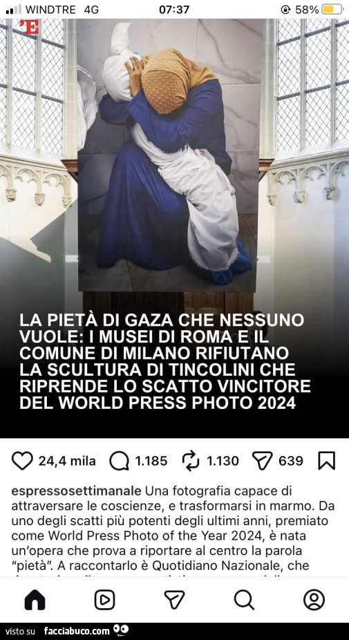Open Profile tab in bottom bar
The width and height of the screenshot is (349, 640).
tap(314, 600)
